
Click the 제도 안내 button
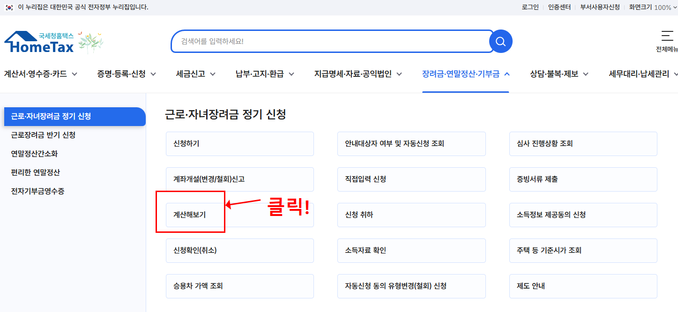tap(583, 286)
